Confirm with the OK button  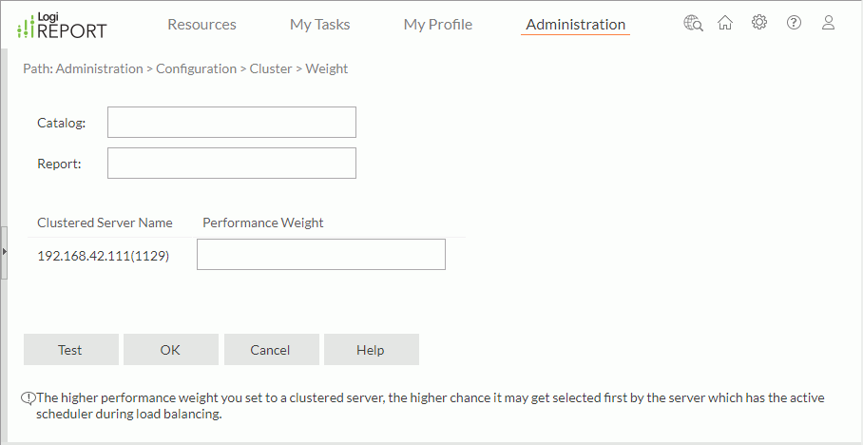click(x=170, y=350)
